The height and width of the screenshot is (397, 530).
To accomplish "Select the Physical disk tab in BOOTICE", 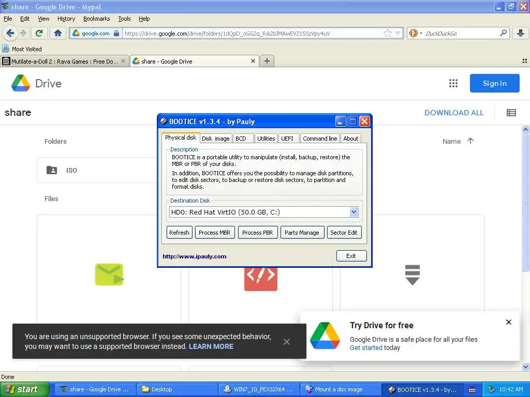I will [181, 138].
